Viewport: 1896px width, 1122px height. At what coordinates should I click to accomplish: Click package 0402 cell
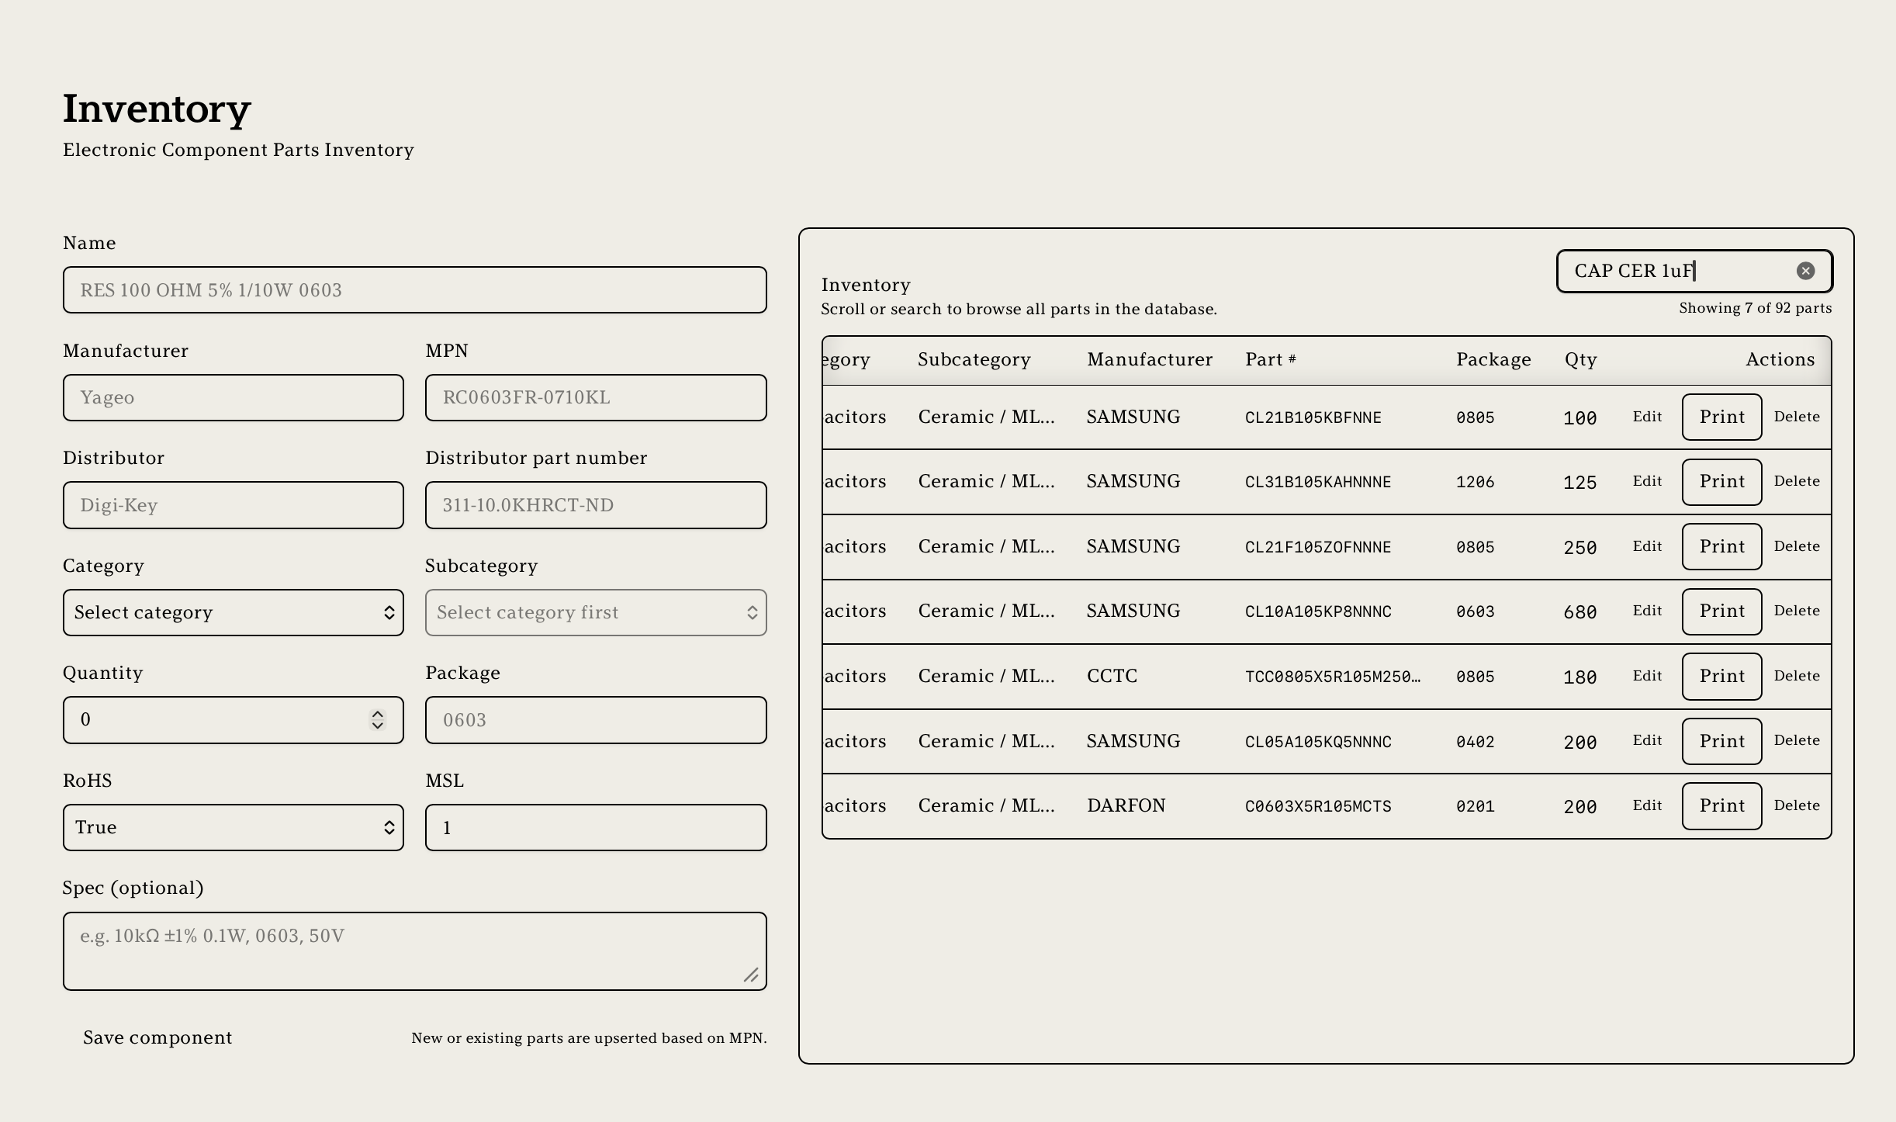tap(1475, 742)
